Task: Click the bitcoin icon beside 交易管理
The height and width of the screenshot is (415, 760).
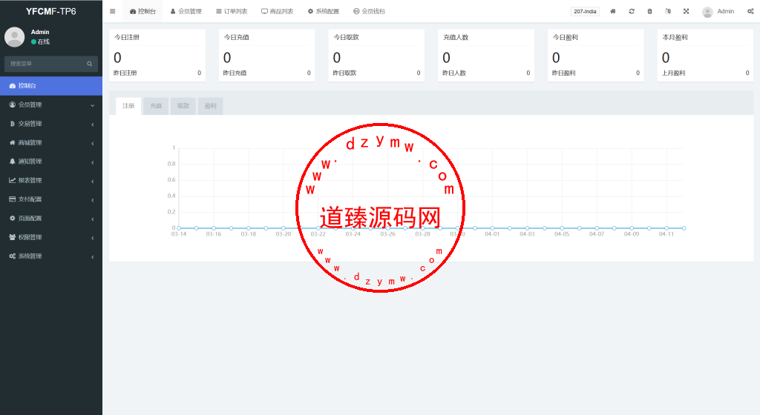Action: pyautogui.click(x=13, y=124)
